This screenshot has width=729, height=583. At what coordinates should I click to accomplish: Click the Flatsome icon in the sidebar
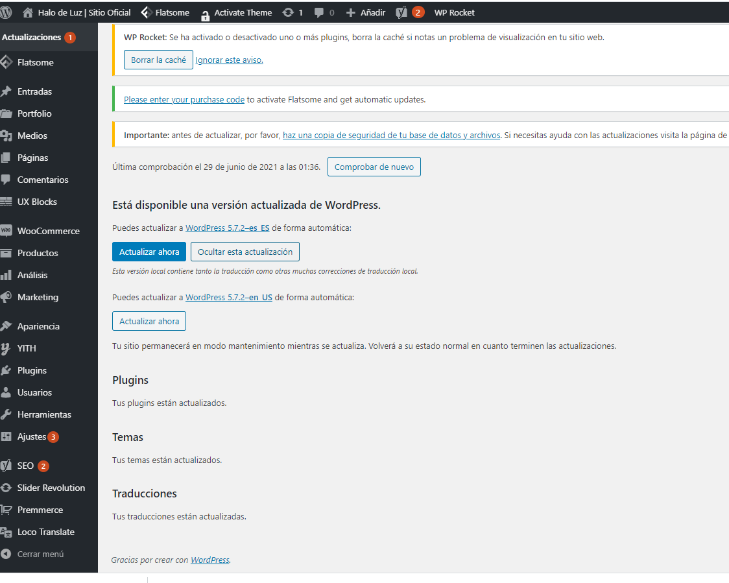(x=6, y=62)
